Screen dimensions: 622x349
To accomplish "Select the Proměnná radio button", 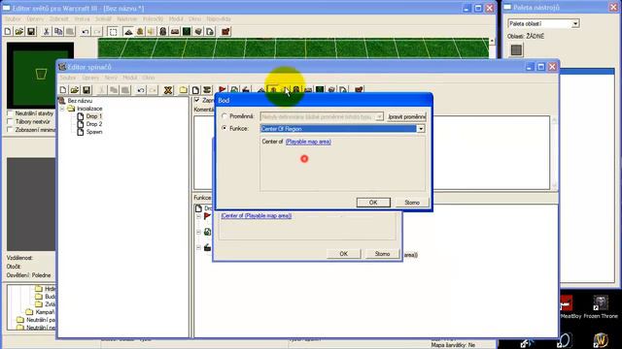I will click(225, 116).
